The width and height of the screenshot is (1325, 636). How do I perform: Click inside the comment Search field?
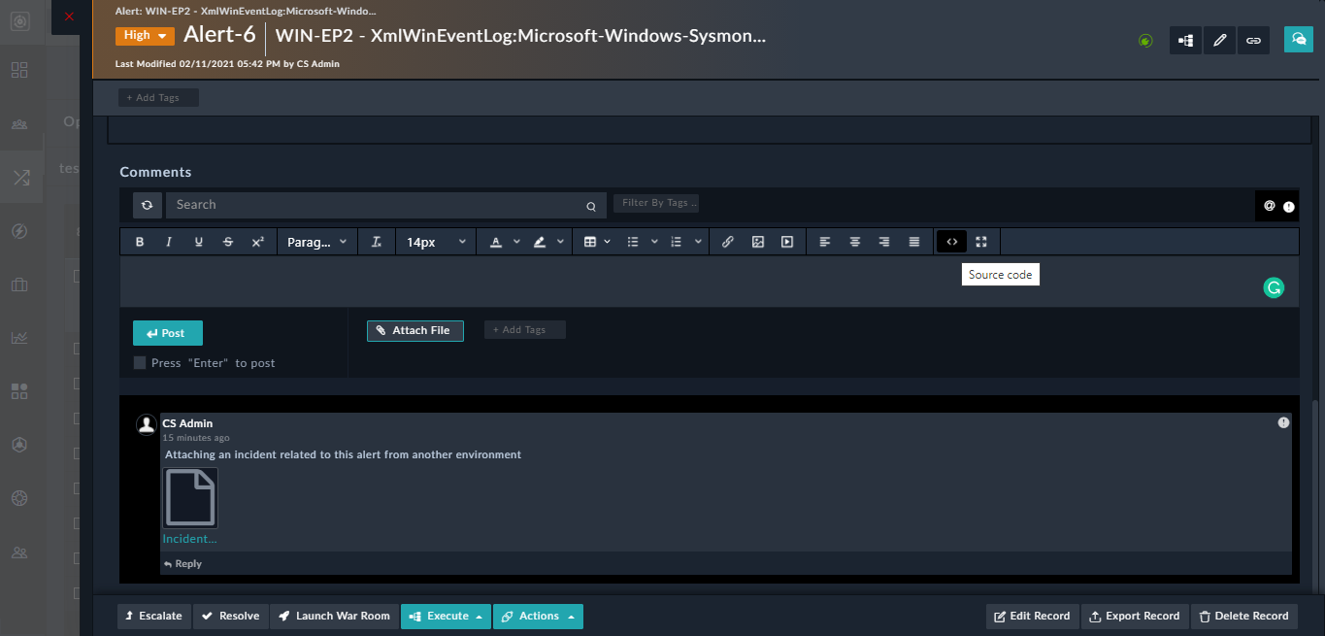point(379,205)
